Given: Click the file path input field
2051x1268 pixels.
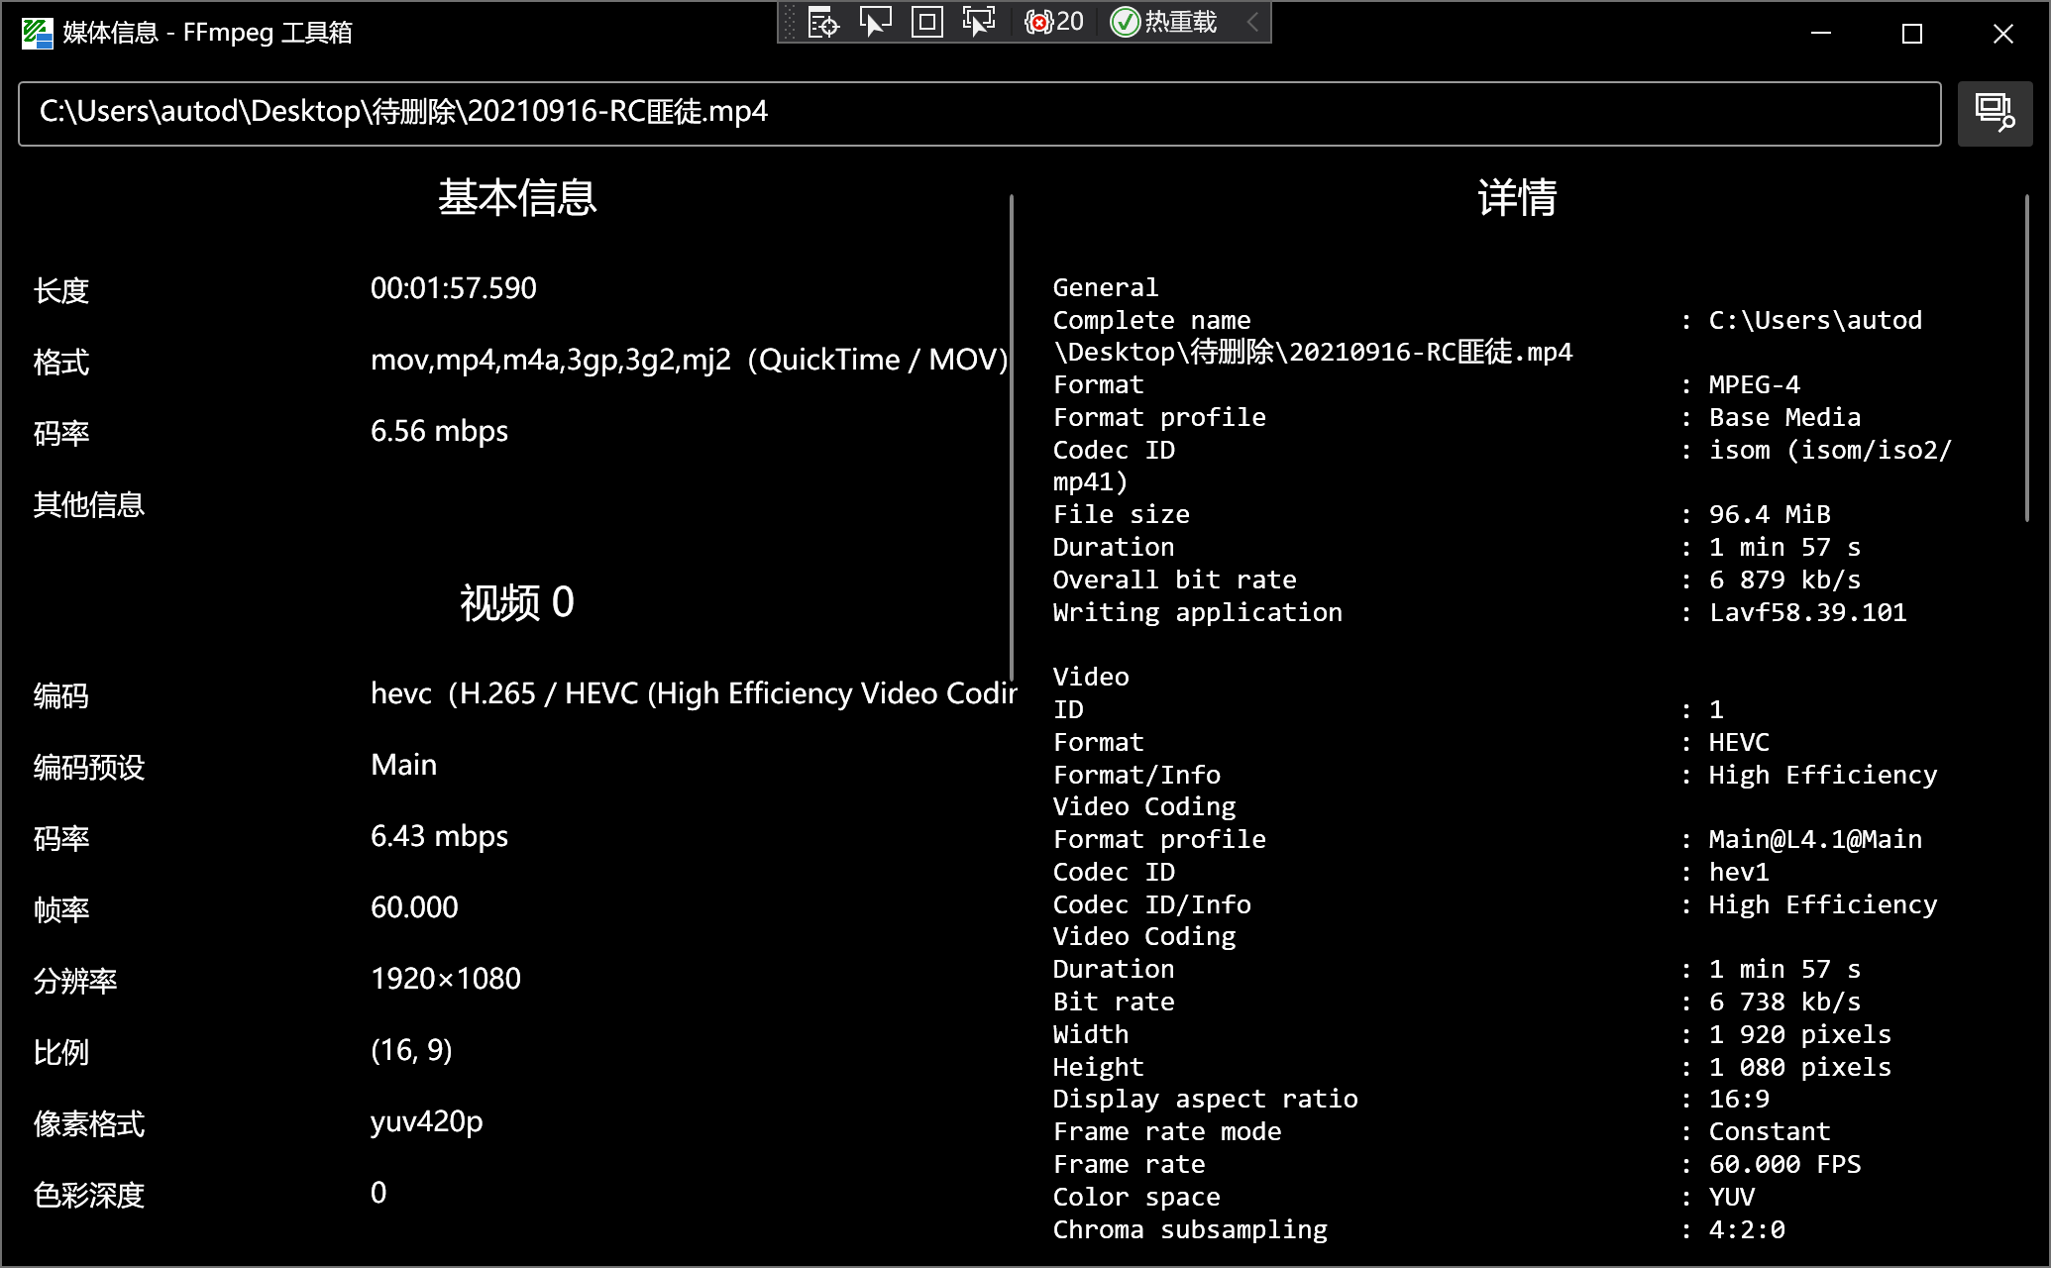Looking at the screenshot, I should [x=979, y=114].
